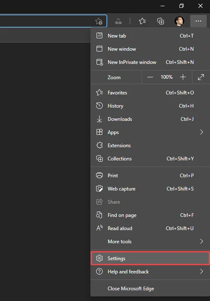The image size is (210, 301).
Task: Open the user profile avatar
Action: click(179, 21)
